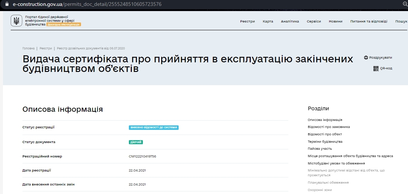The width and height of the screenshot is (408, 194).
Task: Click the Описова інформація heading
Action: (x=63, y=109)
